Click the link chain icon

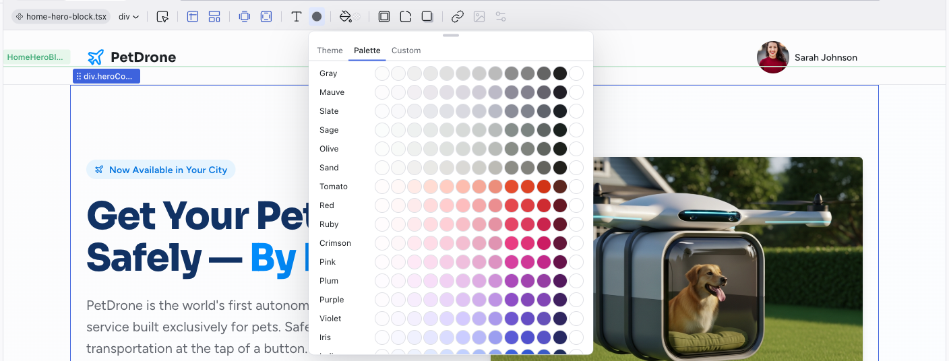coord(458,17)
